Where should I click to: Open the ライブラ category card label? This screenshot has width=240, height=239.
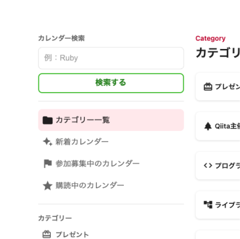tap(227, 205)
